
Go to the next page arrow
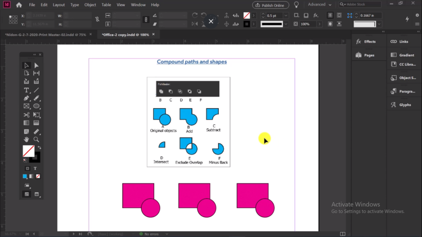coord(73,234)
